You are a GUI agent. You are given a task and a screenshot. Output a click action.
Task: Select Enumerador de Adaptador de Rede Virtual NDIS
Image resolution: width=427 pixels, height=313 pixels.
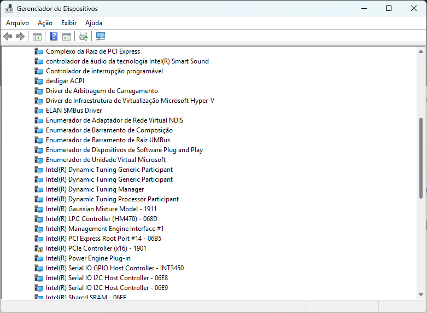click(114, 120)
